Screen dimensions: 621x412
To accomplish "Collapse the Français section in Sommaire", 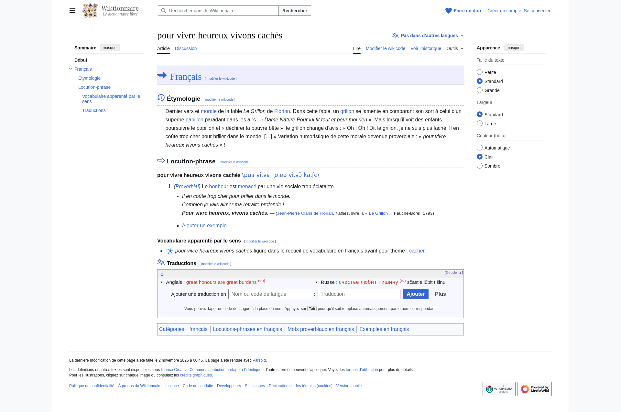I will [71, 69].
